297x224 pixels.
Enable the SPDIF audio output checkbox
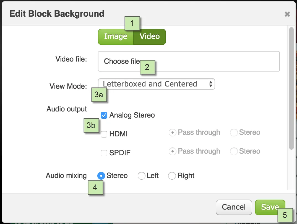pos(104,153)
